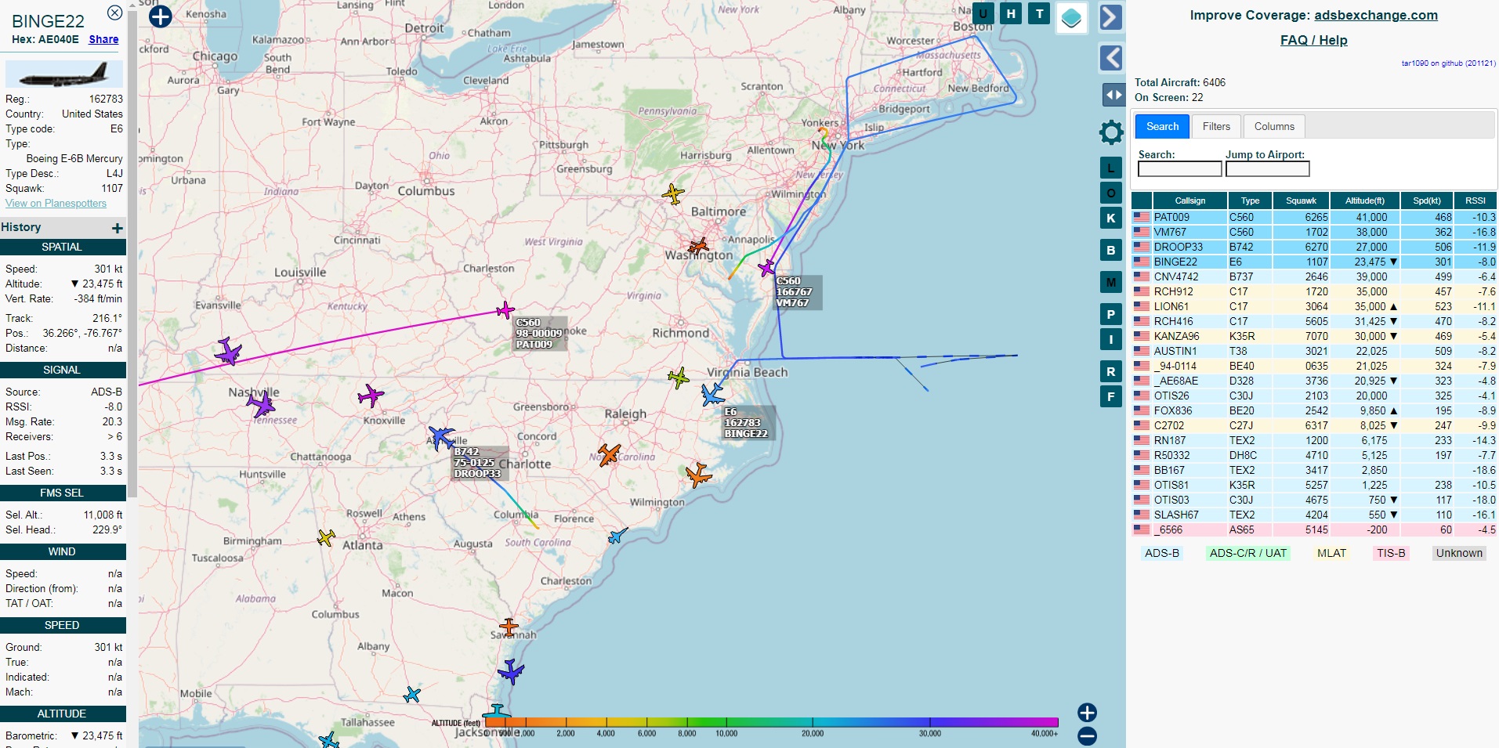The image size is (1499, 748).
Task: Sort table by Spd(kt) column header
Action: (1427, 201)
